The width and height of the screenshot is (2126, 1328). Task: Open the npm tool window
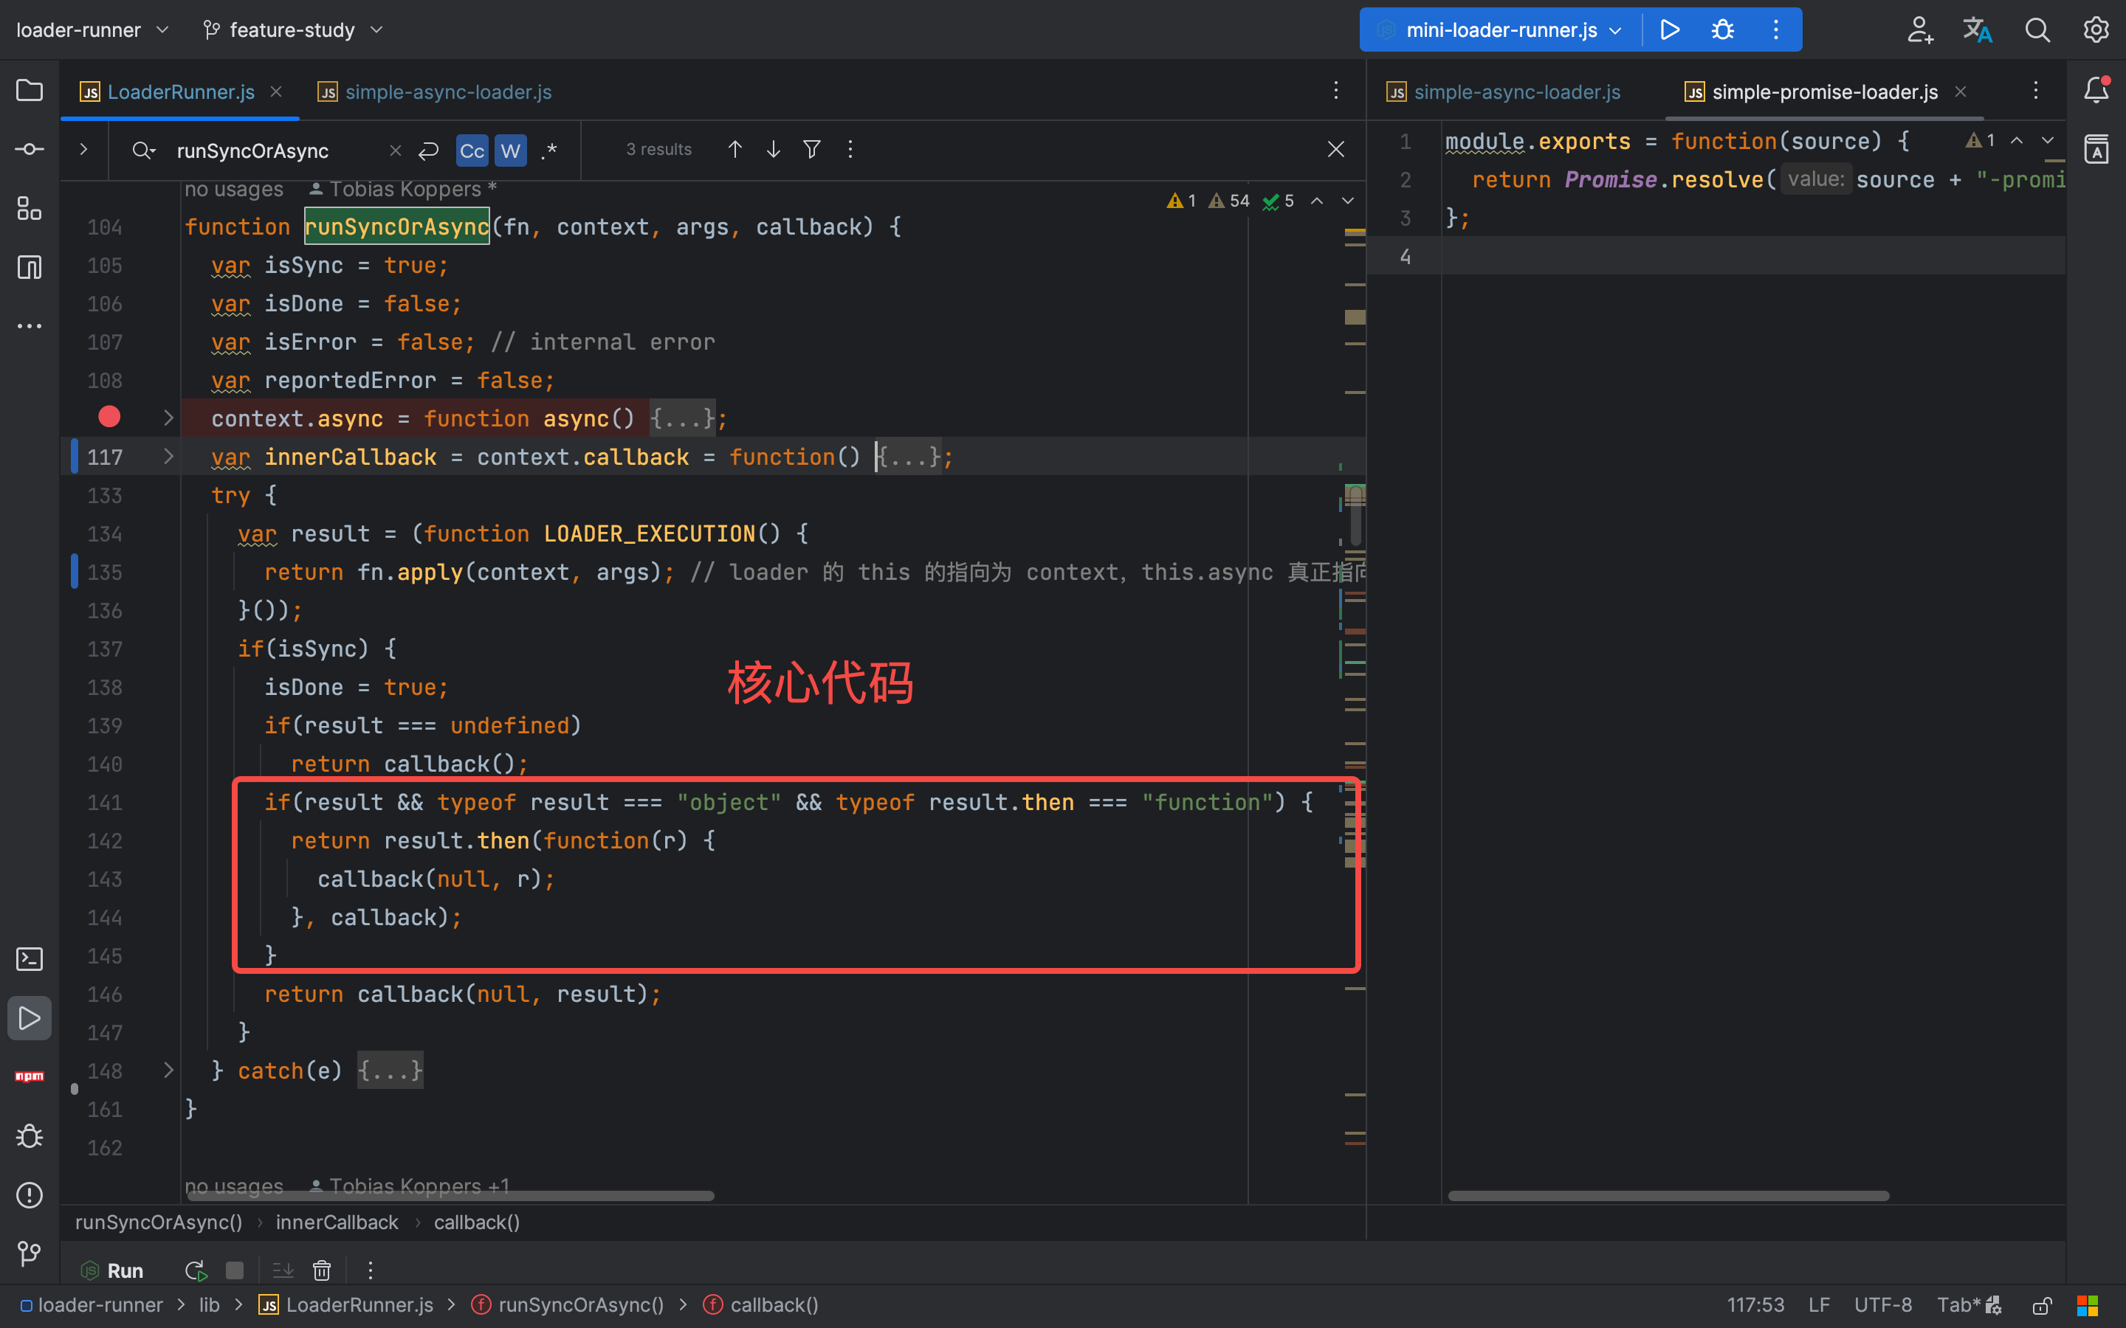pyautogui.click(x=29, y=1076)
